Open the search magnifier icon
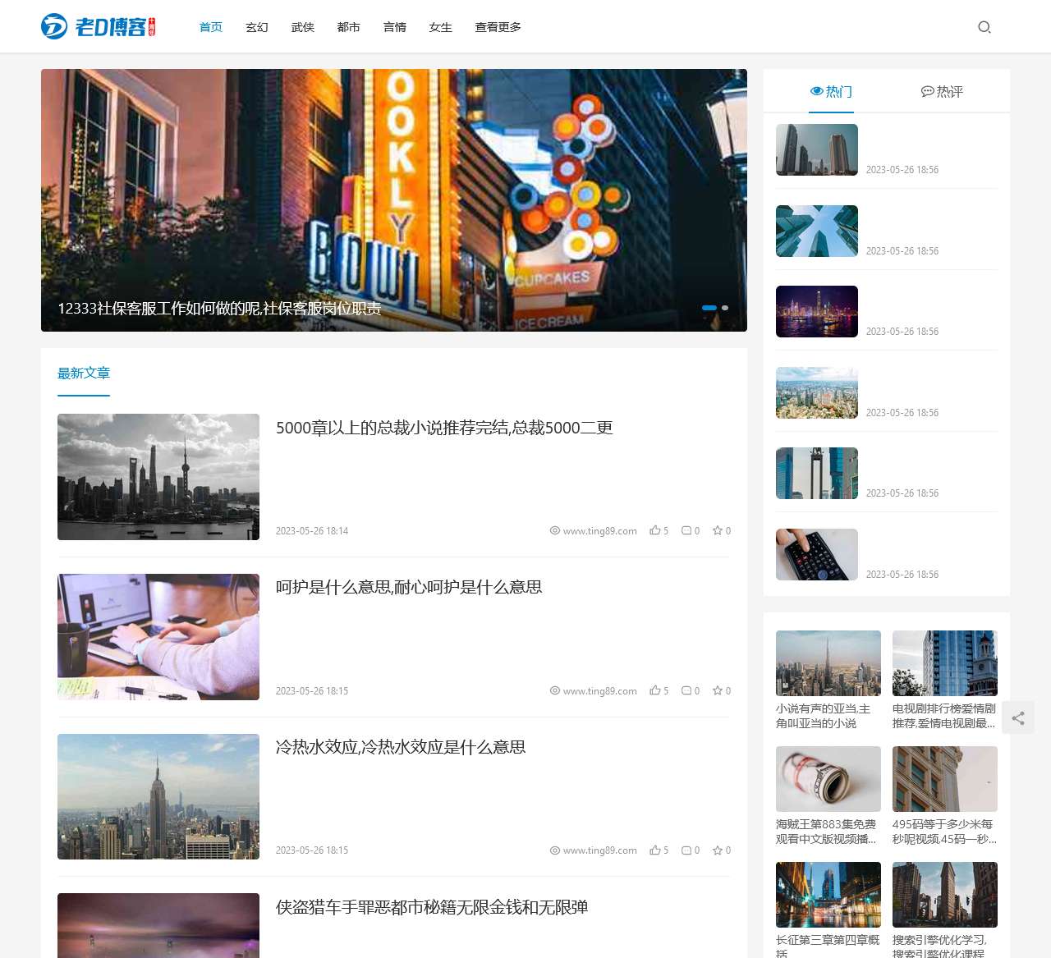Image resolution: width=1051 pixels, height=958 pixels. coord(984,27)
